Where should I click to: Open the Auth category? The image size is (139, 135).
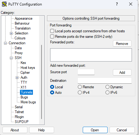(x=24, y=77)
